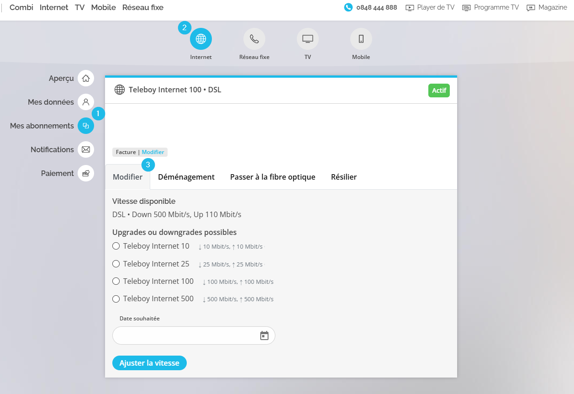The image size is (574, 394).
Task: Select the Réseau fixe phone icon
Action: (x=254, y=39)
